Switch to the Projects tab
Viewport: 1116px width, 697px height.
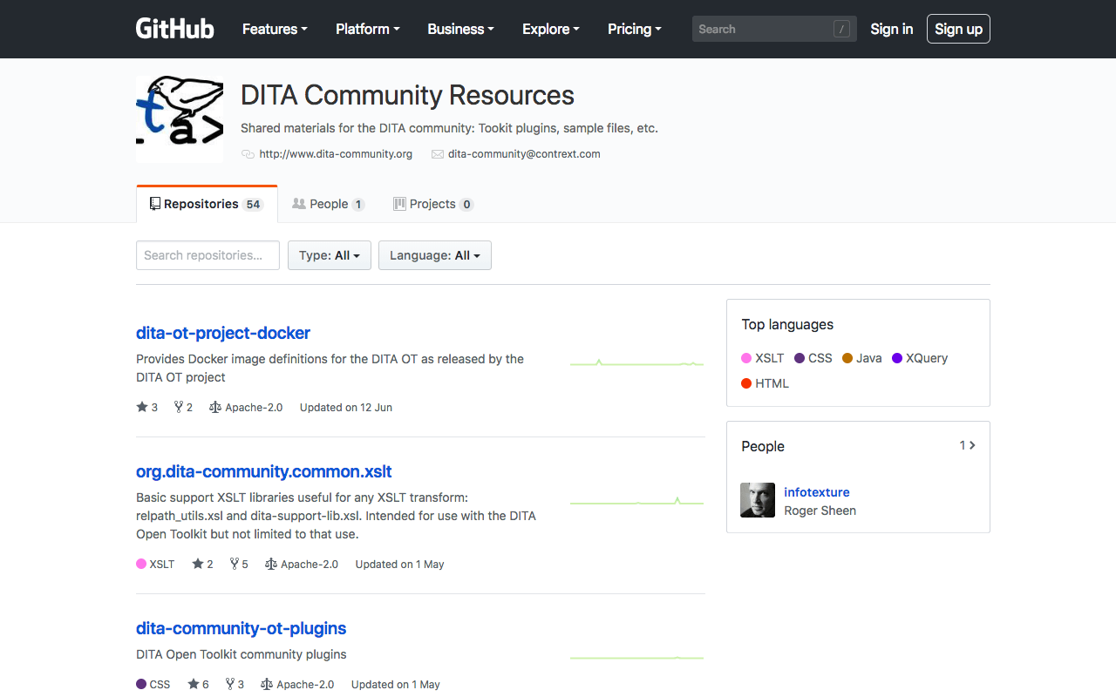tap(433, 204)
